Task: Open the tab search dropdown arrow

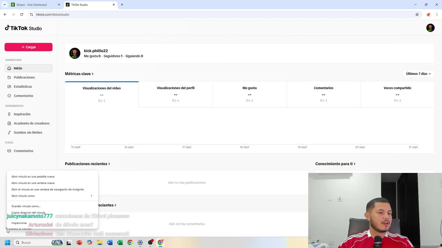Action: (x=4, y=5)
